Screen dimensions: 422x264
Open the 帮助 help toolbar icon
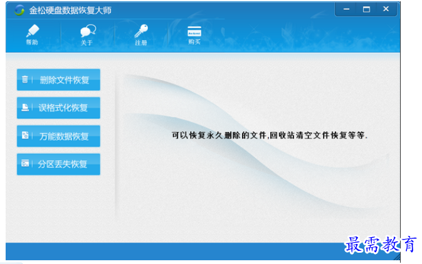pyautogui.click(x=33, y=34)
